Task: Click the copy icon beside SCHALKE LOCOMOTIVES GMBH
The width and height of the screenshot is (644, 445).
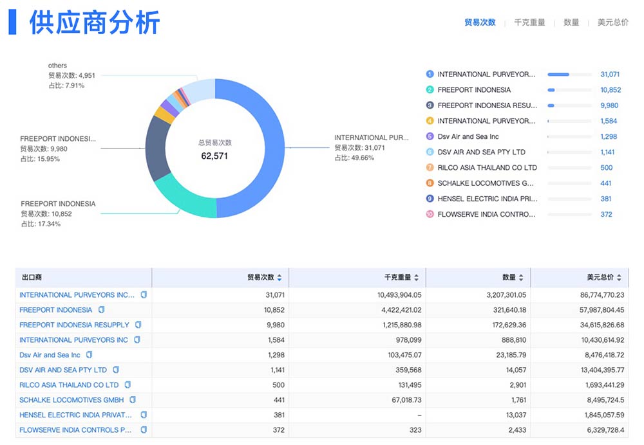Action: [x=133, y=399]
